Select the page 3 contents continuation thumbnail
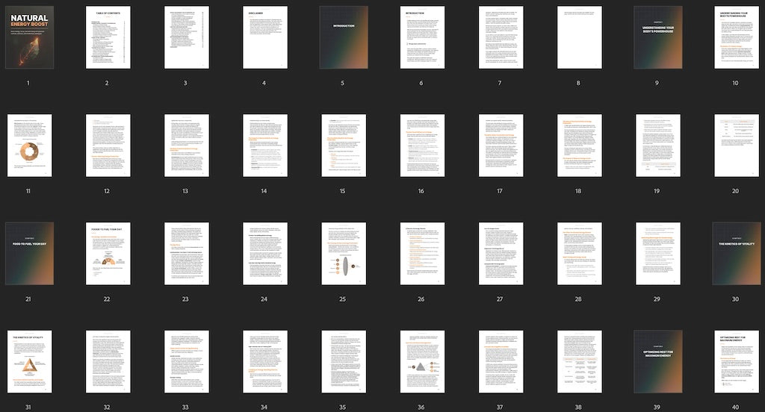Screen dimensions: 765x412 tap(186, 37)
